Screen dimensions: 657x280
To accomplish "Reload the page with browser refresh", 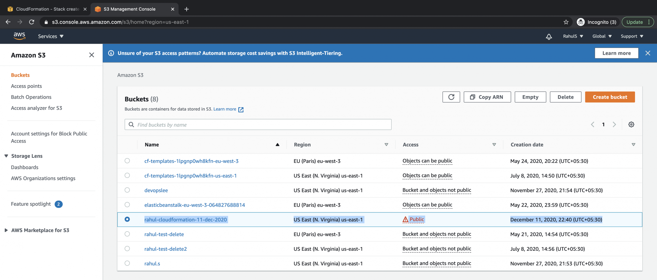I will tap(32, 22).
